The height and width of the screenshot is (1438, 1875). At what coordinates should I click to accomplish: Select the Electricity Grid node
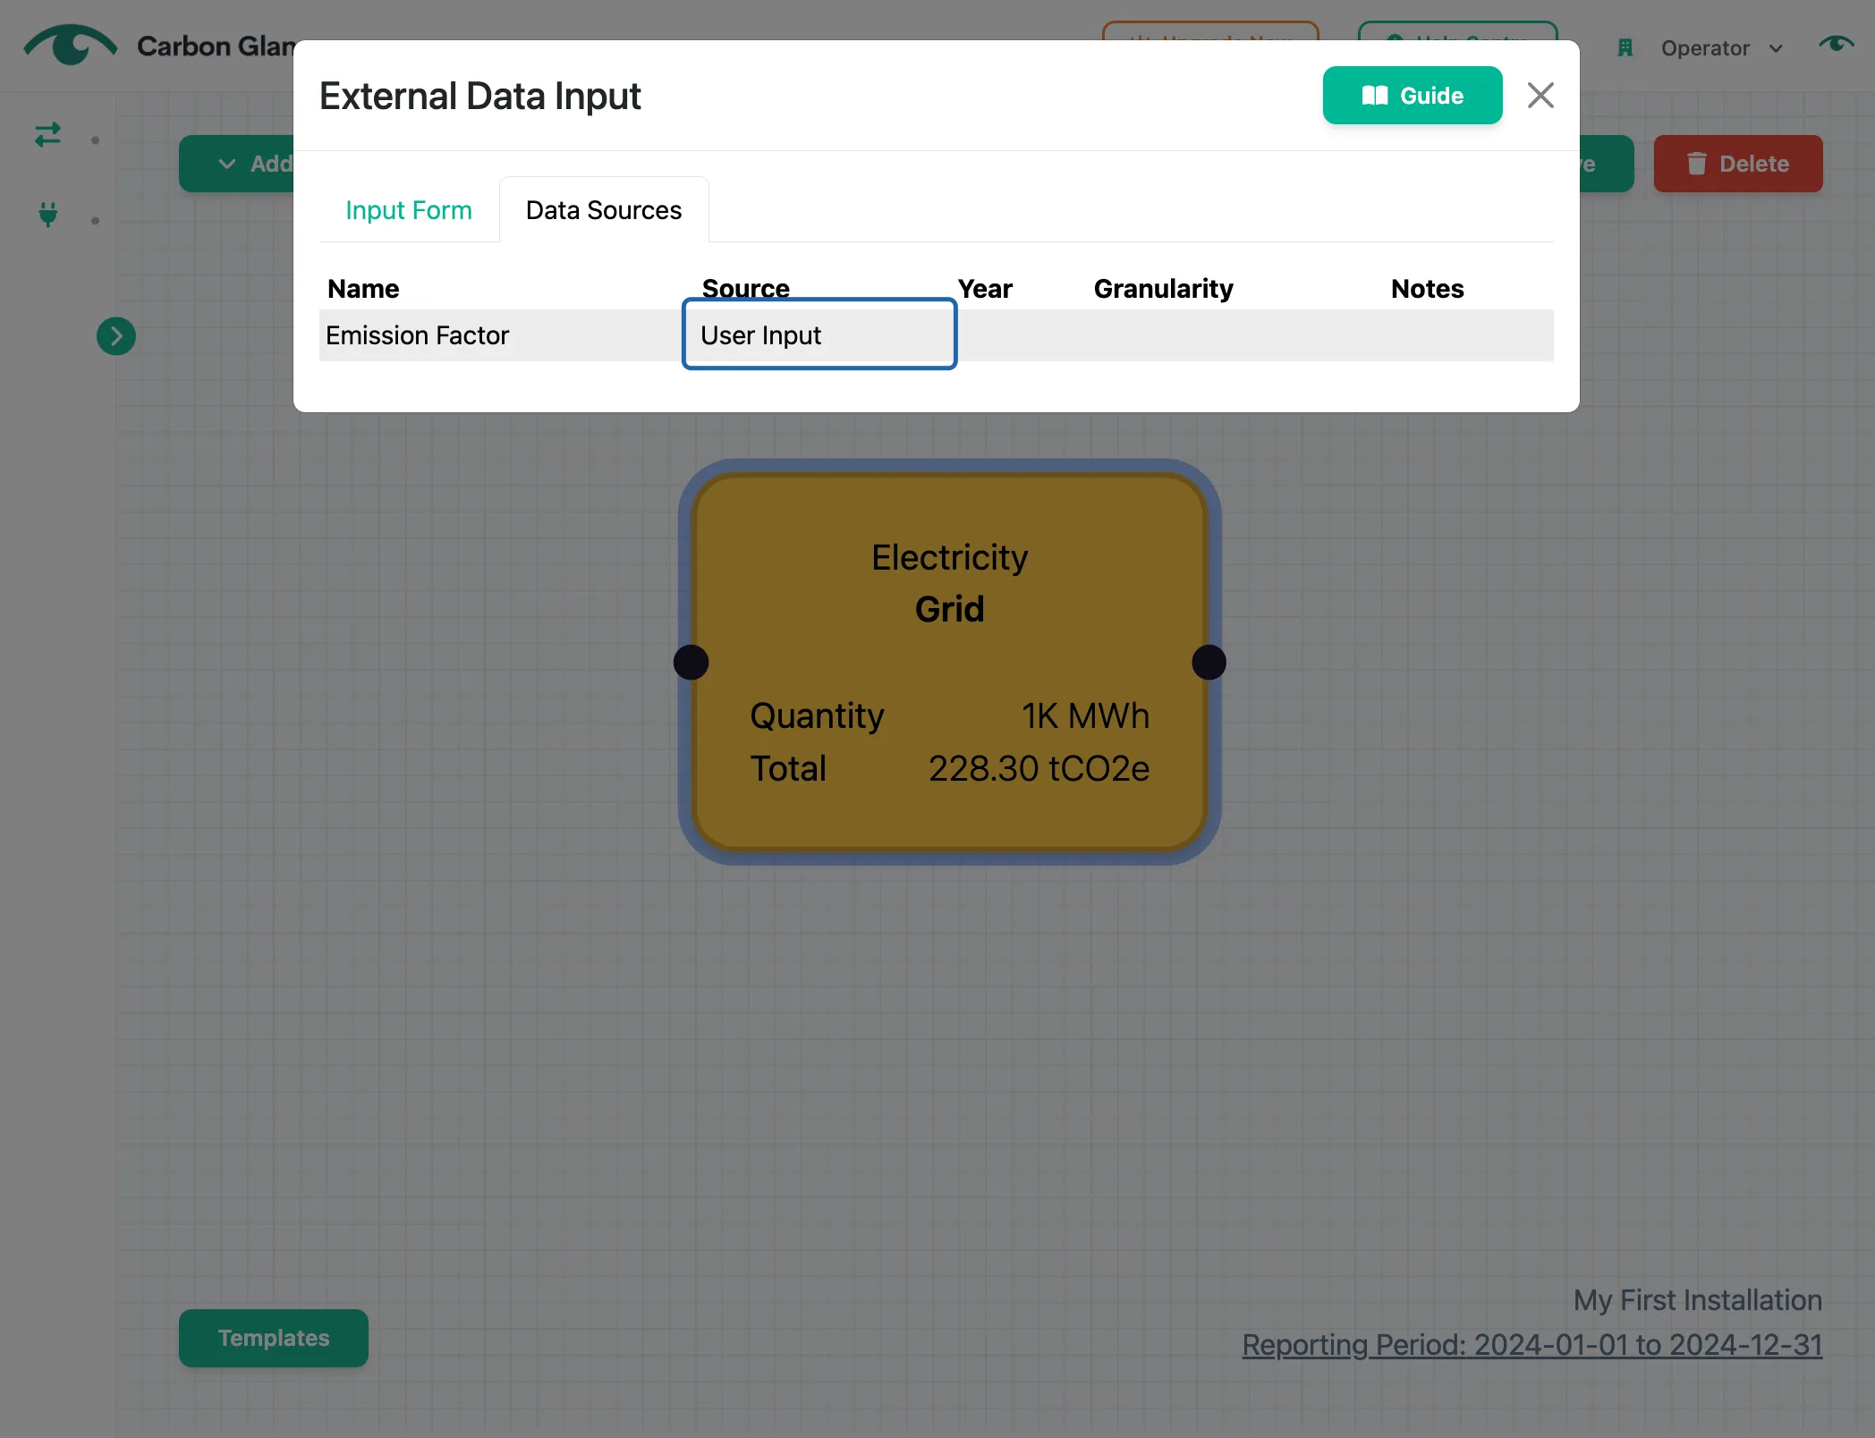coord(949,662)
